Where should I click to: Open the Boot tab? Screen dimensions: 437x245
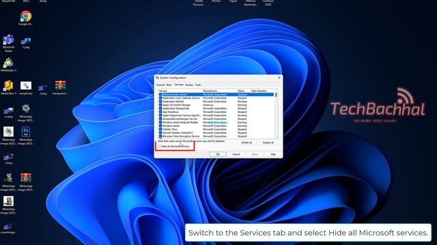pos(169,84)
